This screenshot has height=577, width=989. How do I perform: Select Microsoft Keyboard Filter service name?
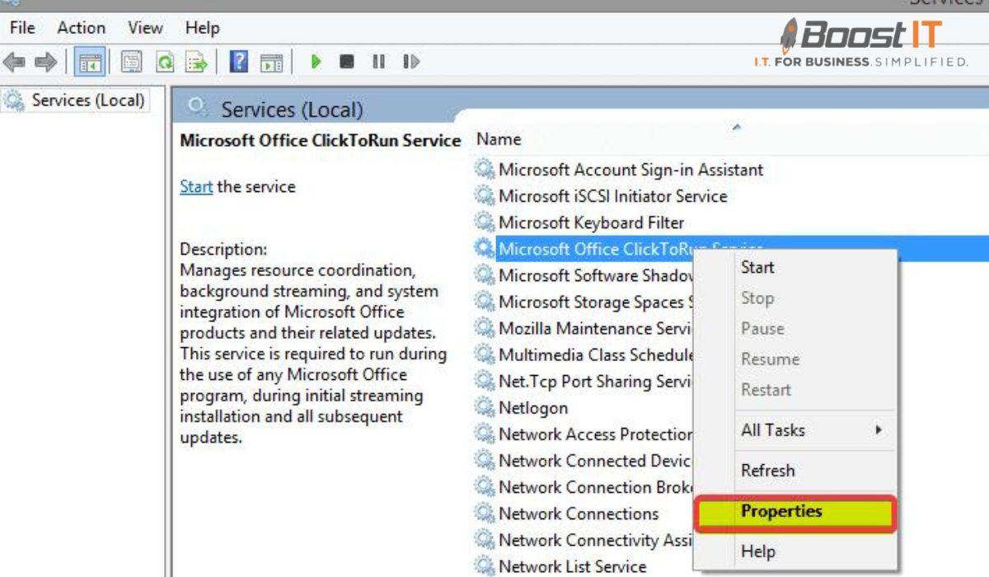[x=591, y=223]
